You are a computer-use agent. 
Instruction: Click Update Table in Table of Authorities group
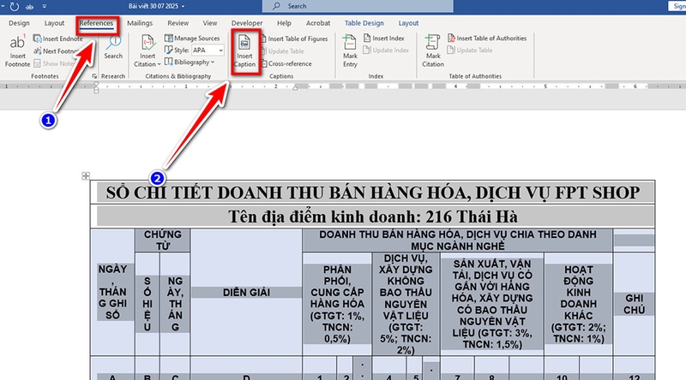470,50
